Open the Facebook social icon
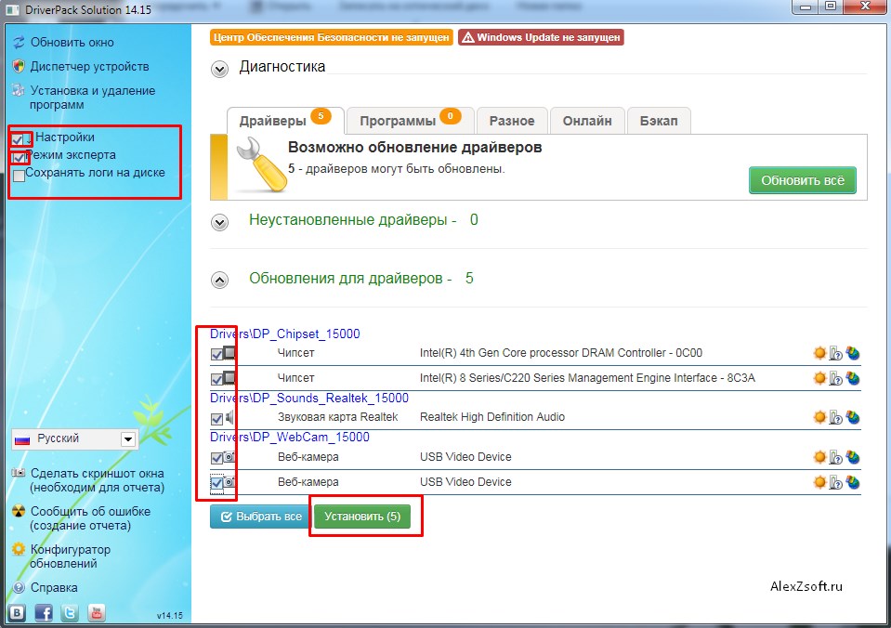This screenshot has width=891, height=628. tap(44, 612)
